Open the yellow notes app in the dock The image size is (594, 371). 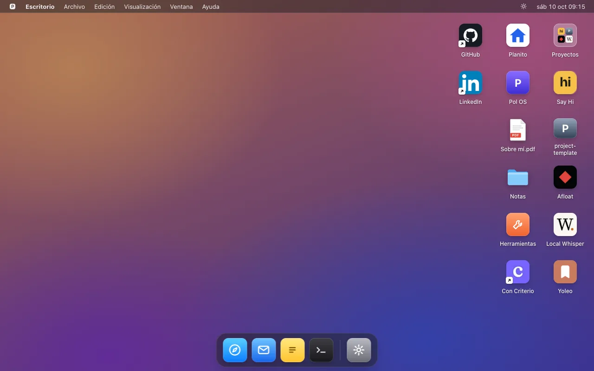click(292, 350)
